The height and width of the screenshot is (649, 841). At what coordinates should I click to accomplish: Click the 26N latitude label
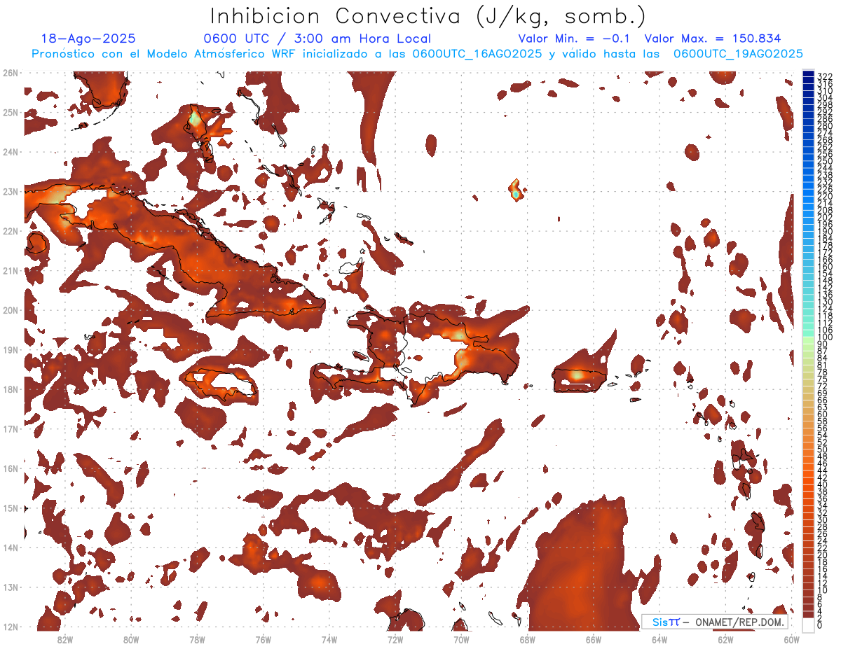11,73
